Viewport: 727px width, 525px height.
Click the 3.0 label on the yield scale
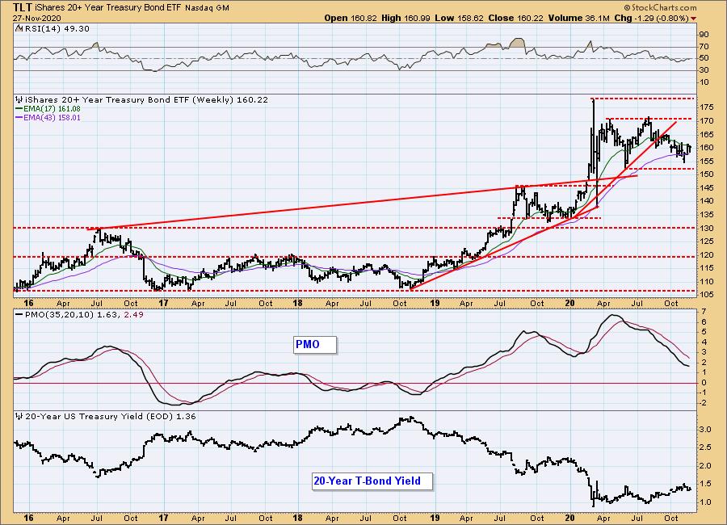[x=705, y=430]
